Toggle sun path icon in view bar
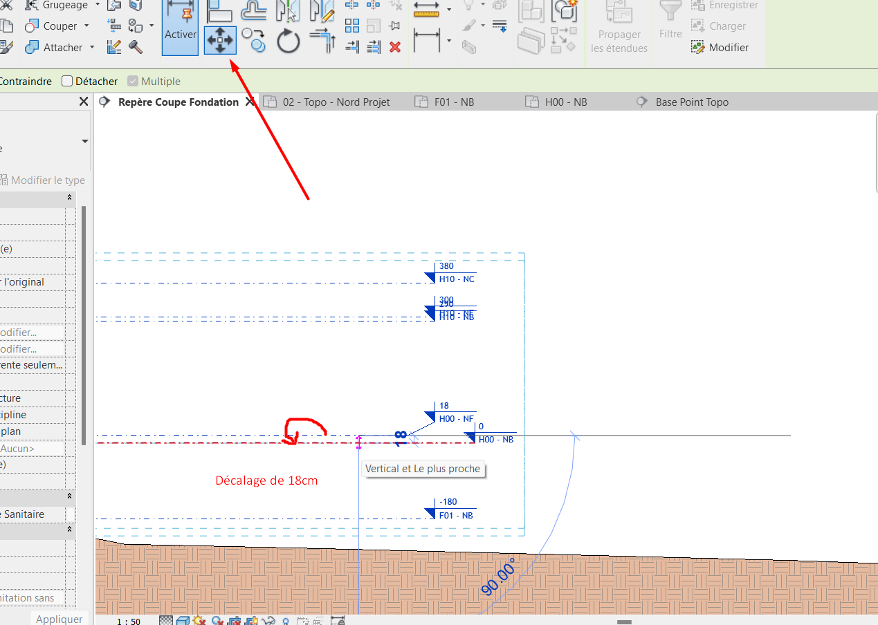The height and width of the screenshot is (625, 878). pyautogui.click(x=200, y=621)
